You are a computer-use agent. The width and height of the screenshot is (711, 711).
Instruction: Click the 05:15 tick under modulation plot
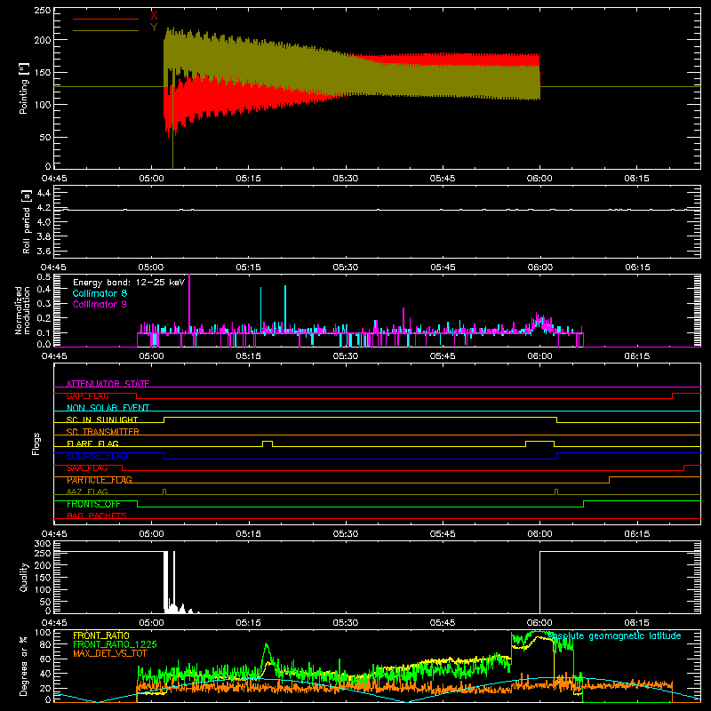[x=249, y=356]
